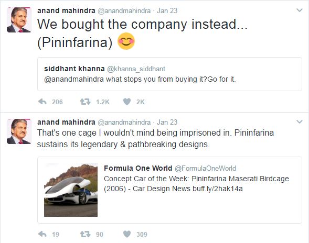This screenshot has height=243, width=309.
Task: Open @anandmahindra mention in quoted tweet
Action: (x=74, y=79)
